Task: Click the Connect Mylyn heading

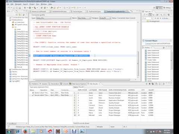Action: (x=151, y=41)
